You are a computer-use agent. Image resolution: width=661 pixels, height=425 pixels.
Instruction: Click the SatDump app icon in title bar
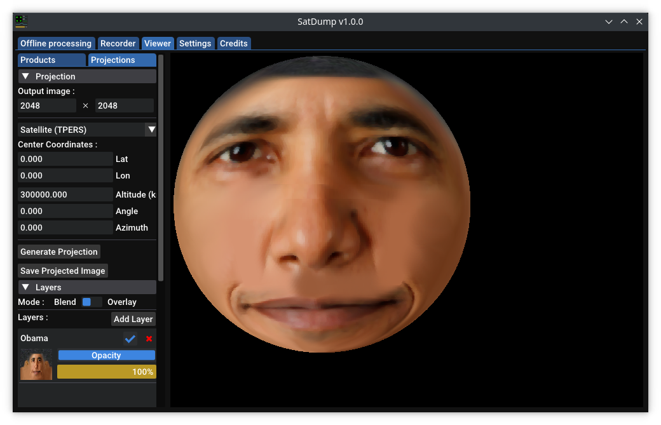click(x=21, y=21)
